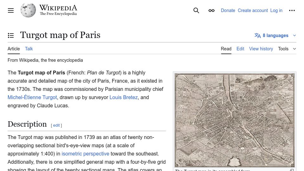Follow the Louis Bretez link
304x171 pixels.
123,97
